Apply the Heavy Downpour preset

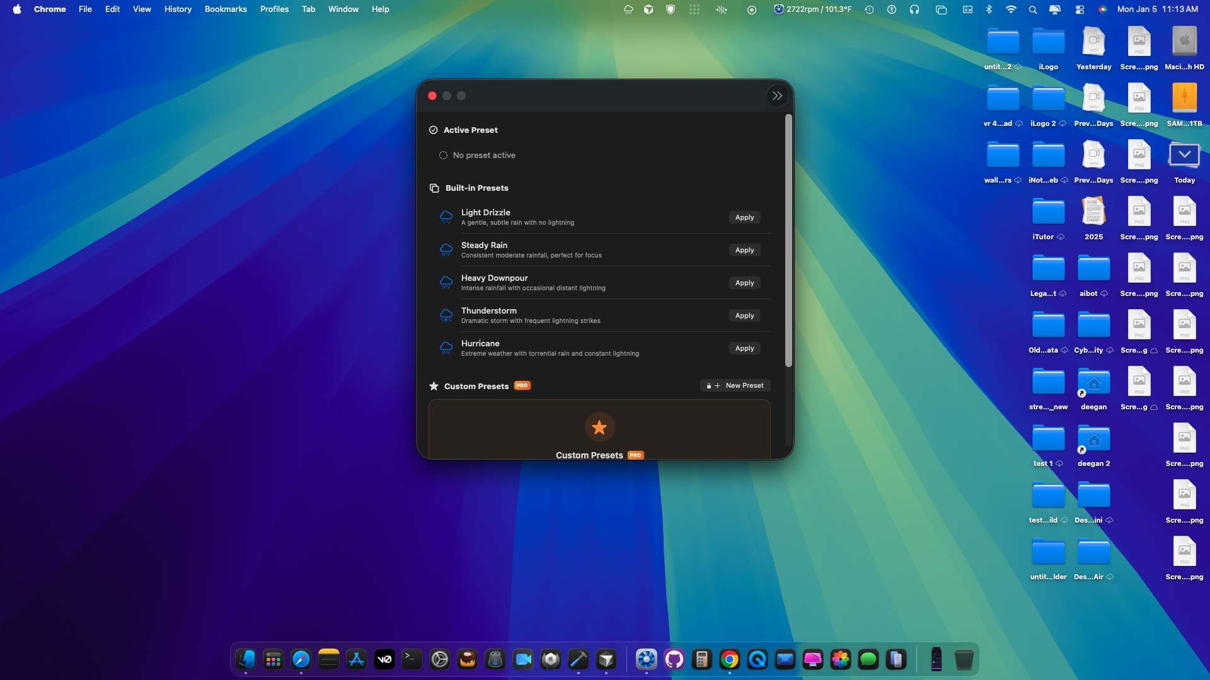click(744, 283)
